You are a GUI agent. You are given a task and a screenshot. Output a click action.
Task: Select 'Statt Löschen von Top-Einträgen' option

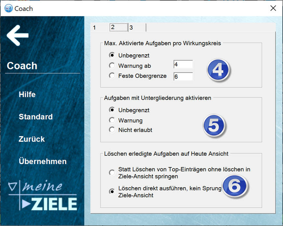pyautogui.click(x=112, y=173)
